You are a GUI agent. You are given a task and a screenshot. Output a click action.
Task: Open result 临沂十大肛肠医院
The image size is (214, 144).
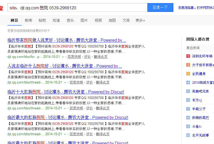tap(66, 92)
